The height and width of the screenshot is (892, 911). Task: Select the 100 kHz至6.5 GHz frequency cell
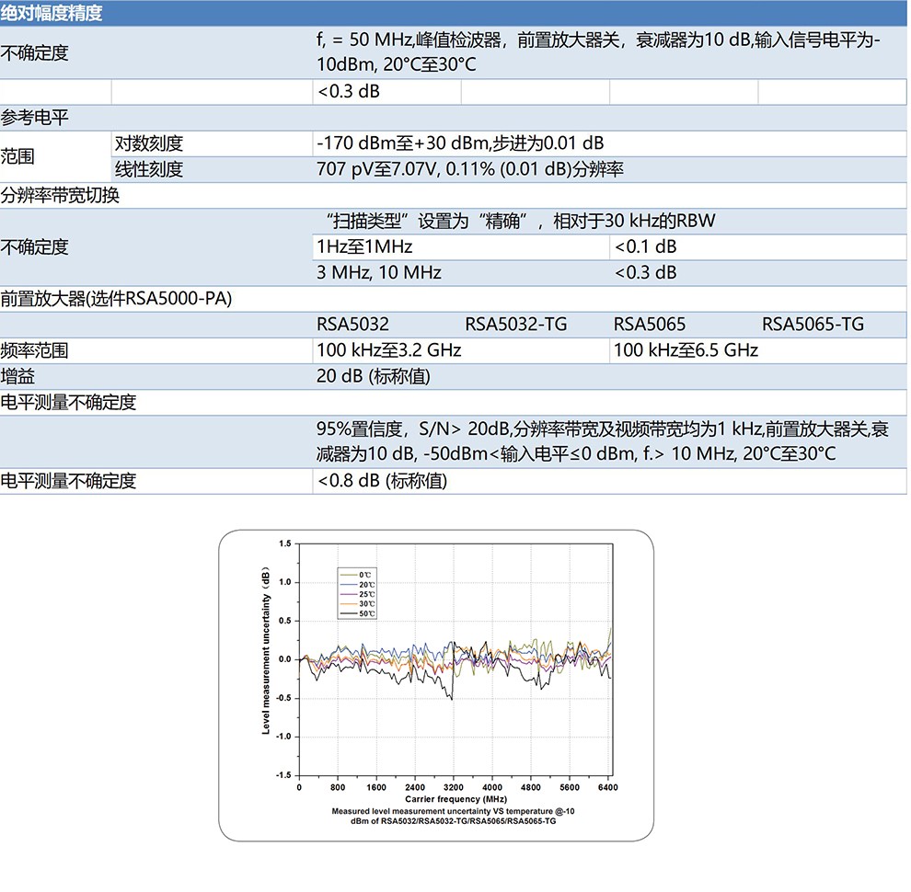click(x=686, y=349)
